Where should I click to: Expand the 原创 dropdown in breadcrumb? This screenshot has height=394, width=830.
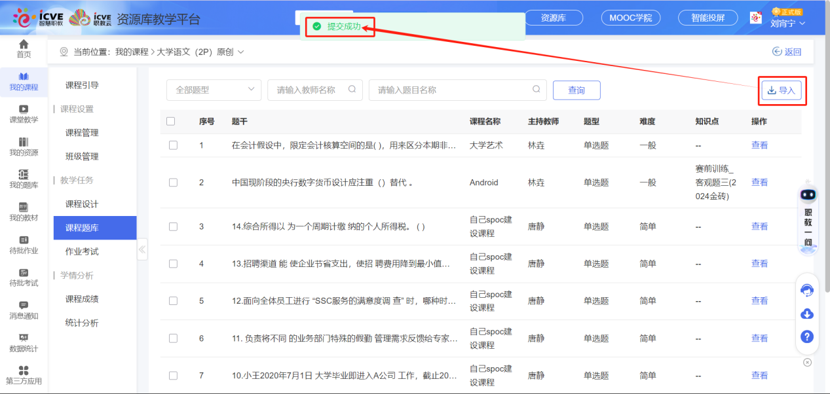240,52
